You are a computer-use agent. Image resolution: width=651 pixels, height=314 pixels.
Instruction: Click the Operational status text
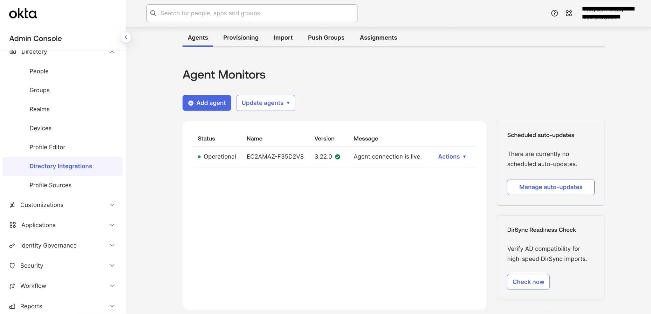coord(220,157)
